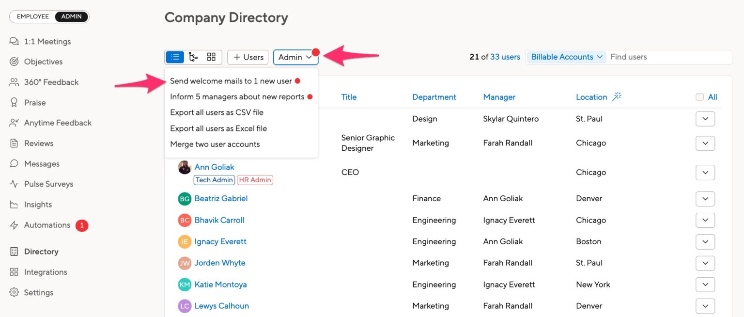Viewport: 744px width, 317px height.
Task: Expand Beatriz Gabriel's row actions chevron
Action: (705, 199)
